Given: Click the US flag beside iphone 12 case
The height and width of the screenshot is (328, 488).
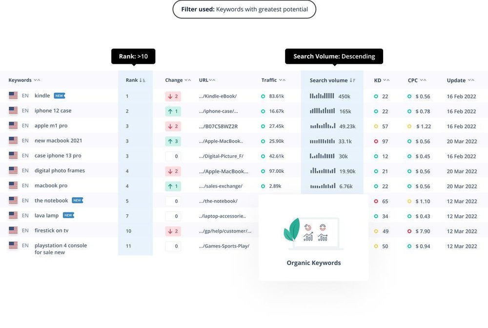Looking at the screenshot, I should pos(13,110).
